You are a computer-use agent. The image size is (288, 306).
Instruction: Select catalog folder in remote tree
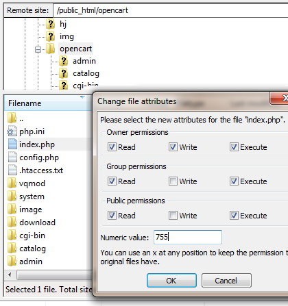click(86, 73)
